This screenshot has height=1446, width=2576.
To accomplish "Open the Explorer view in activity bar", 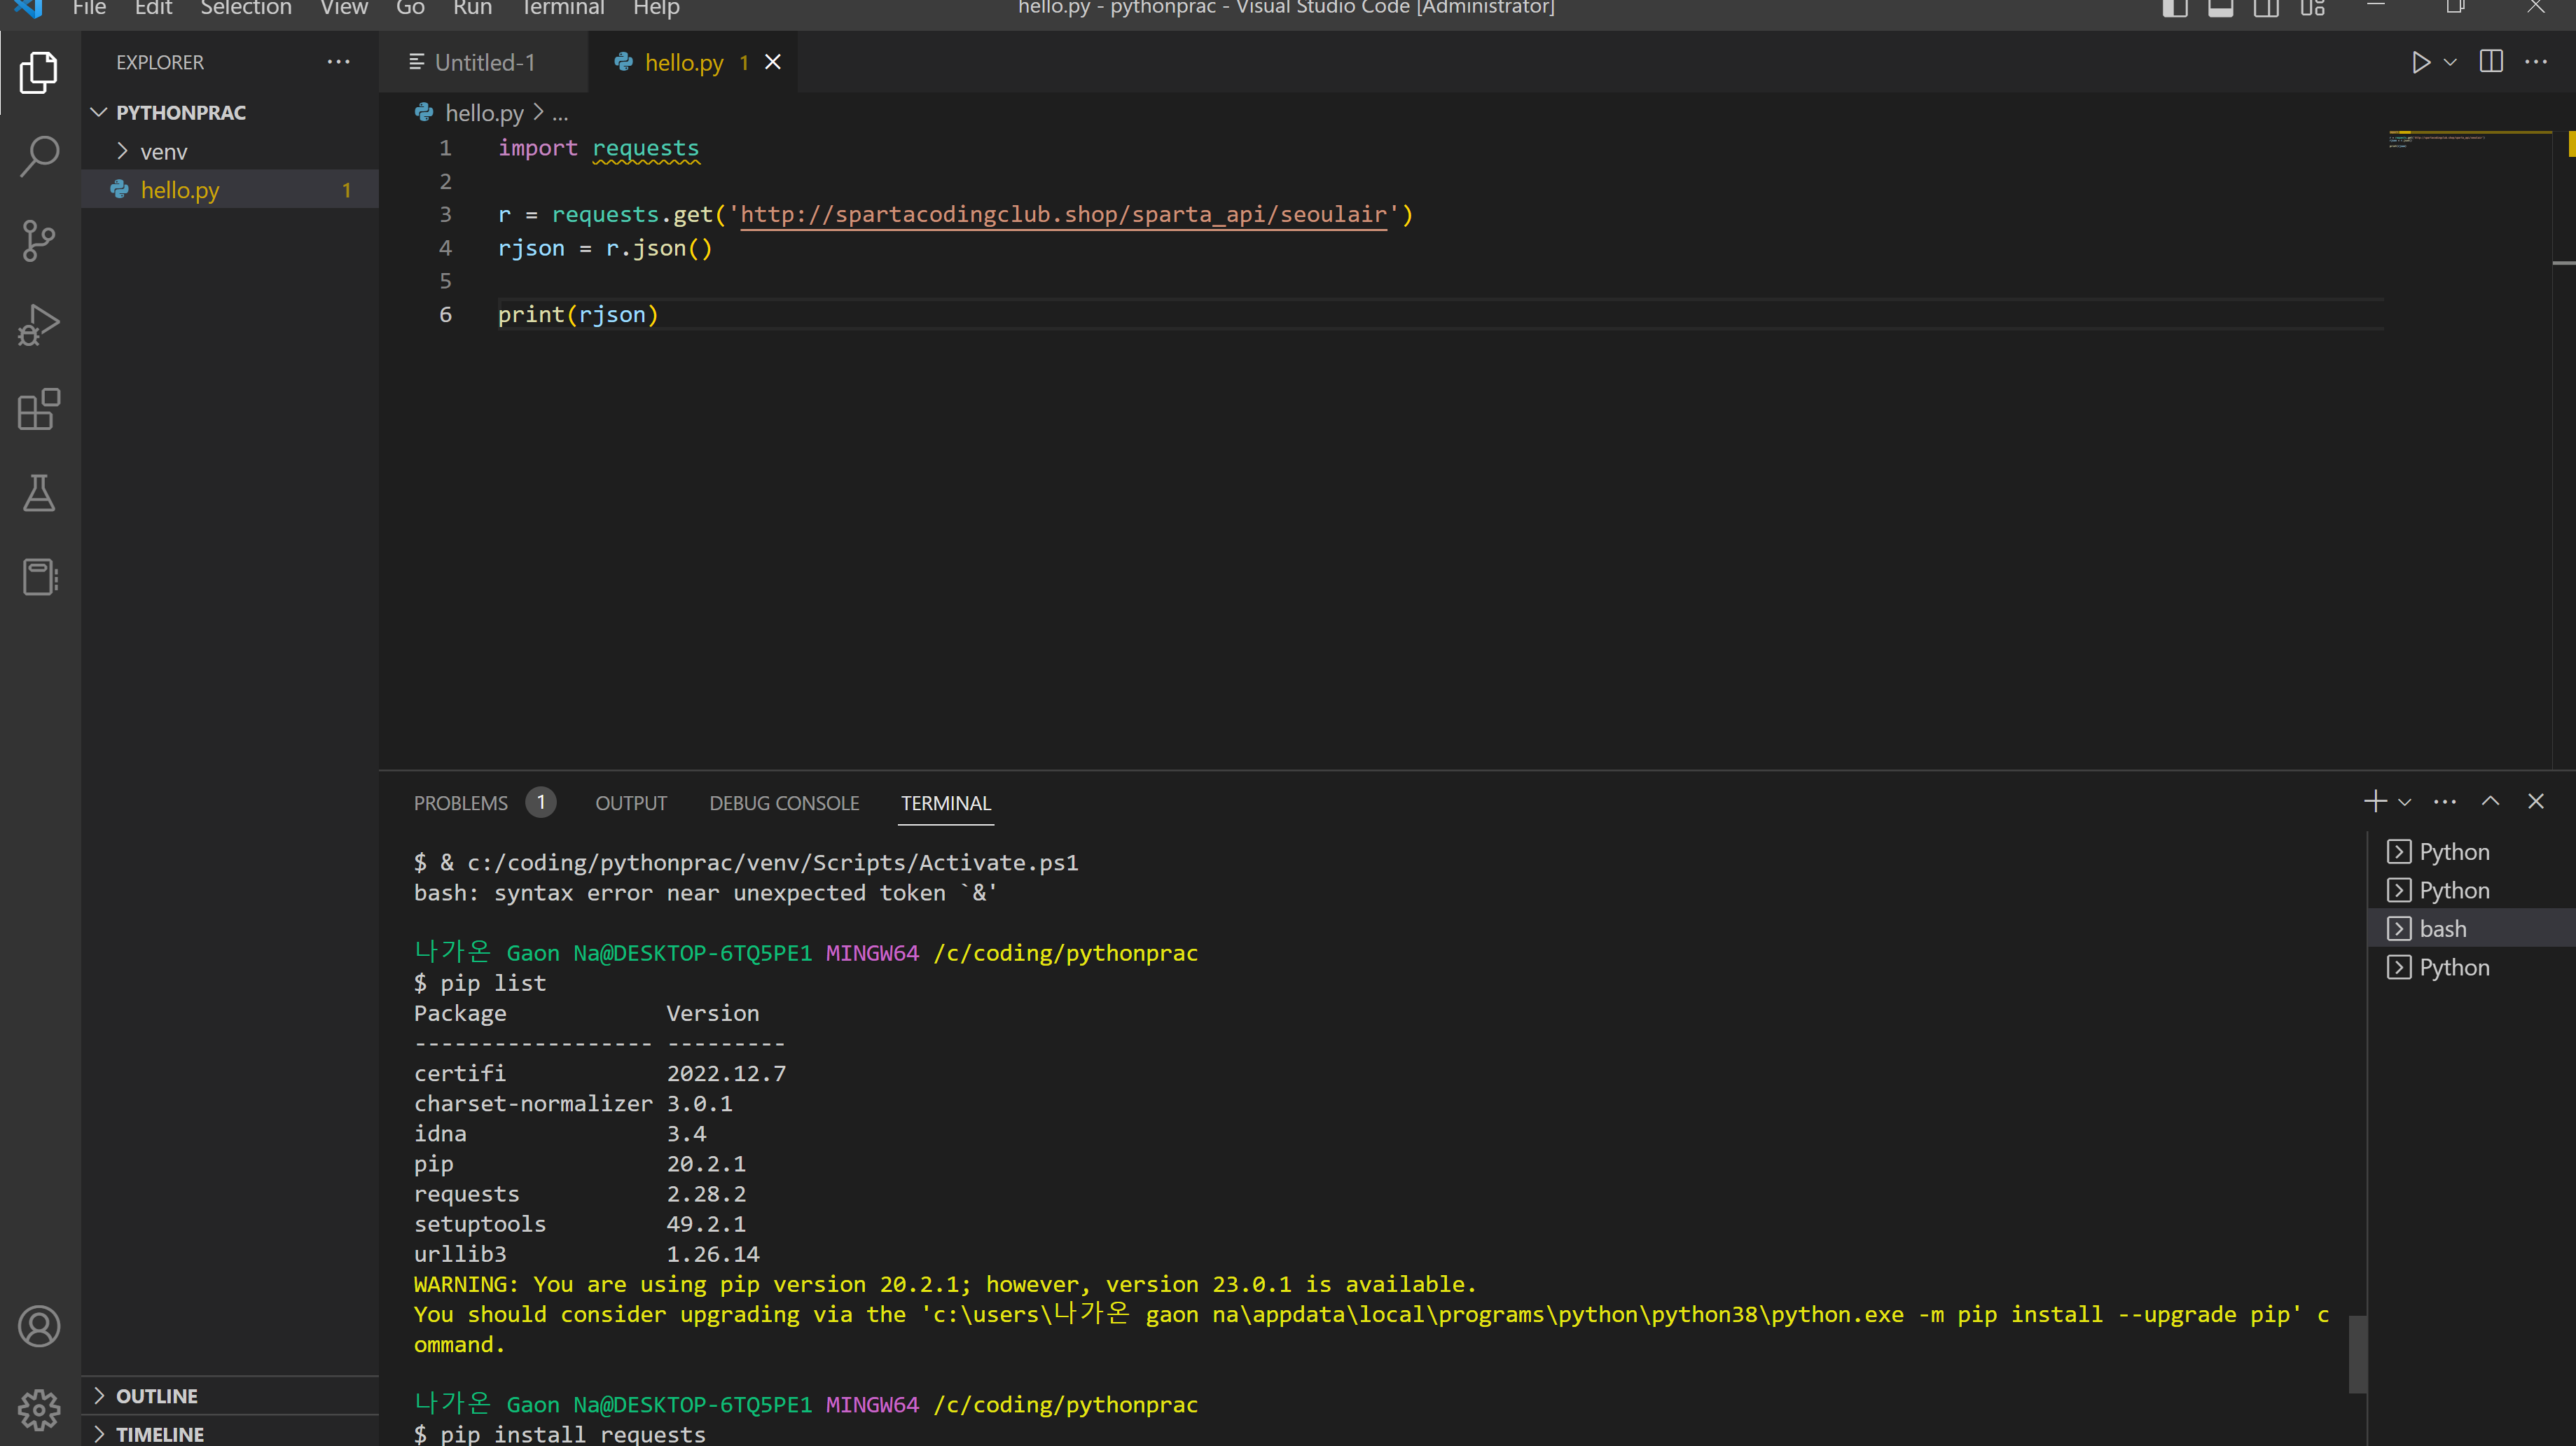I will pos(39,73).
